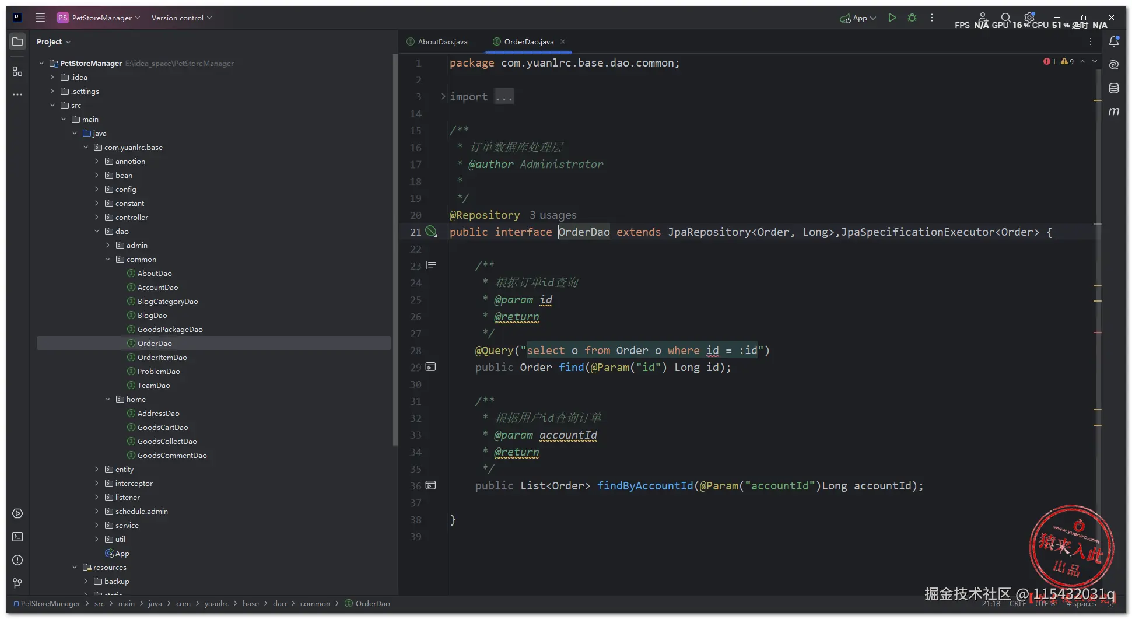Select the OrderDao.java tab
Screen dimensions: 1132x619
523,41
